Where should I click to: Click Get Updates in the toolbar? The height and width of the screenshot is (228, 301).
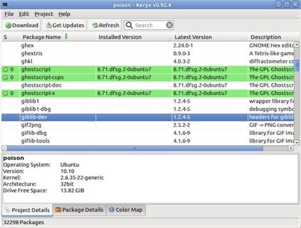point(65,25)
